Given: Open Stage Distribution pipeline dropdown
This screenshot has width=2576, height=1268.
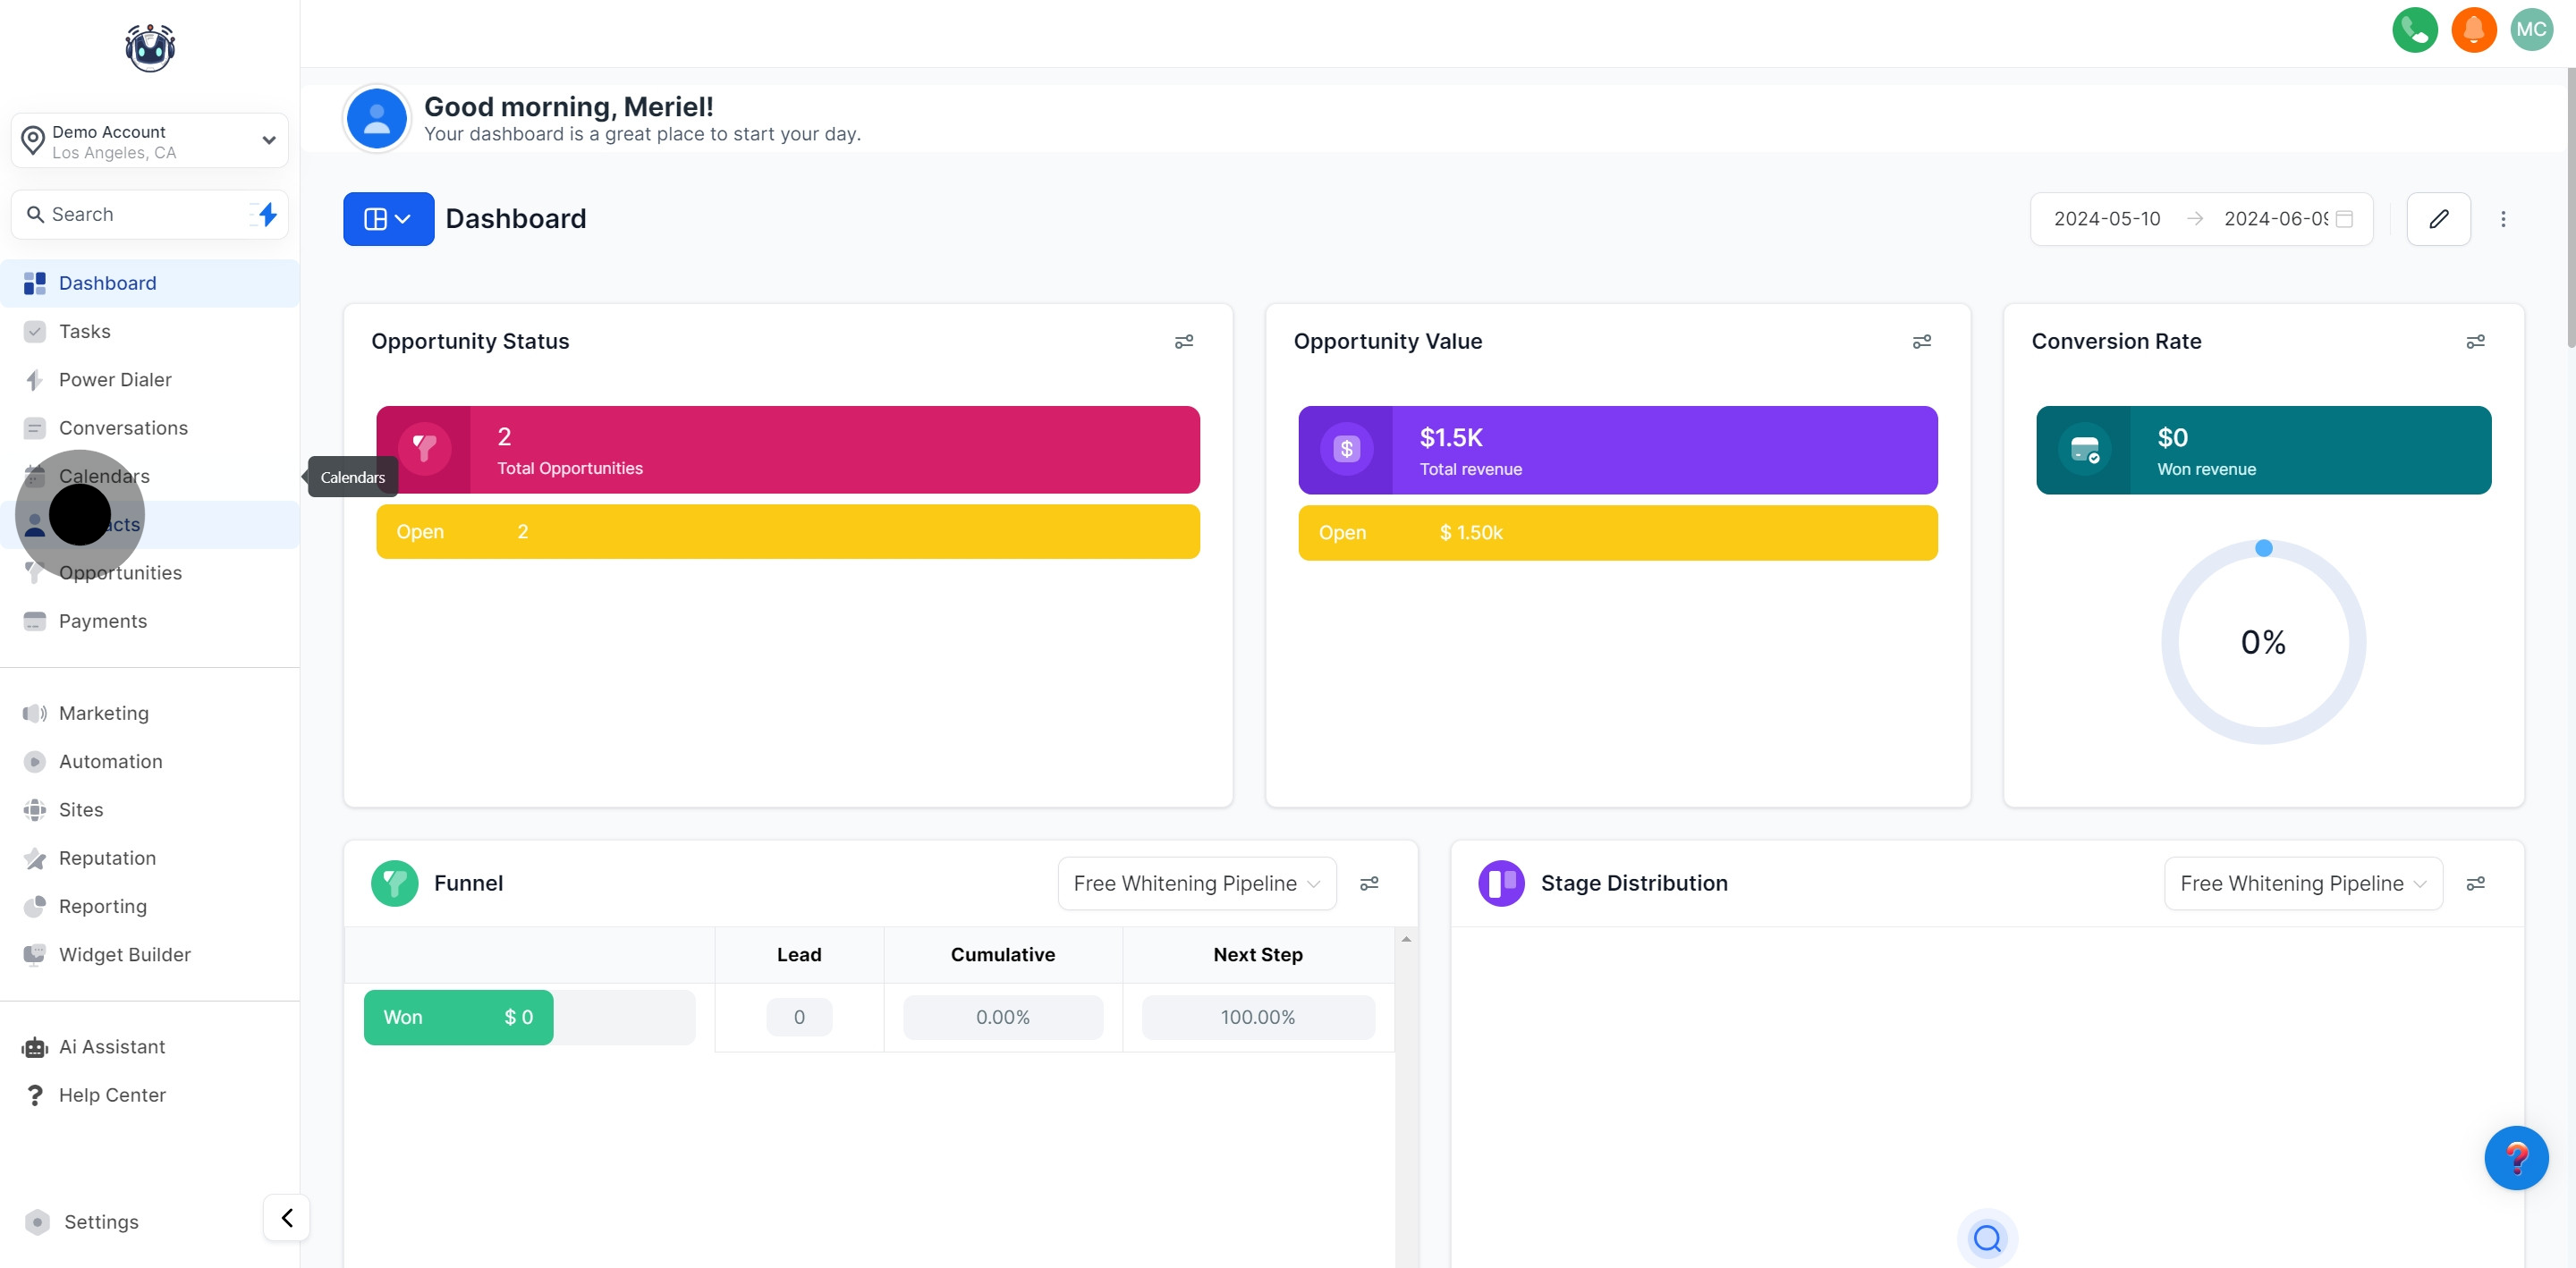Looking at the screenshot, I should (x=2302, y=883).
